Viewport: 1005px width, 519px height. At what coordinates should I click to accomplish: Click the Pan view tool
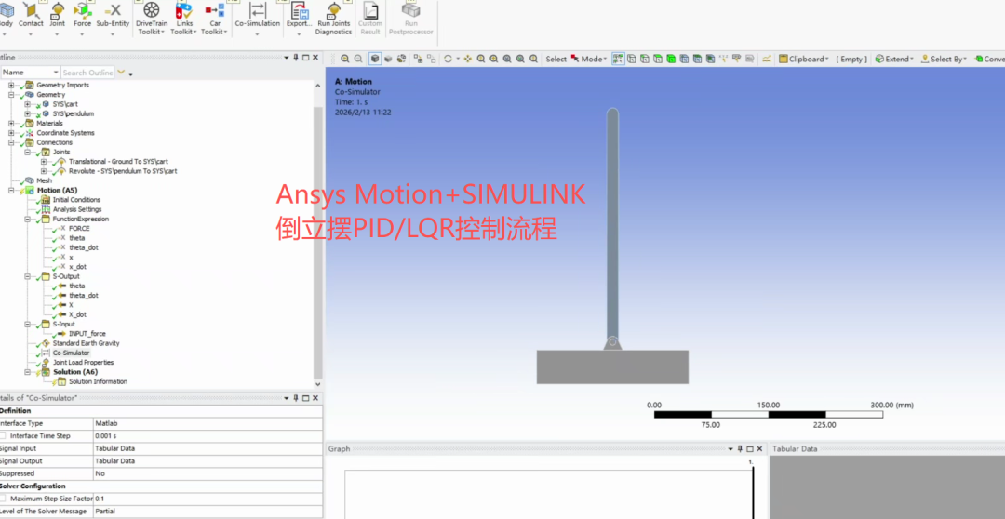468,59
